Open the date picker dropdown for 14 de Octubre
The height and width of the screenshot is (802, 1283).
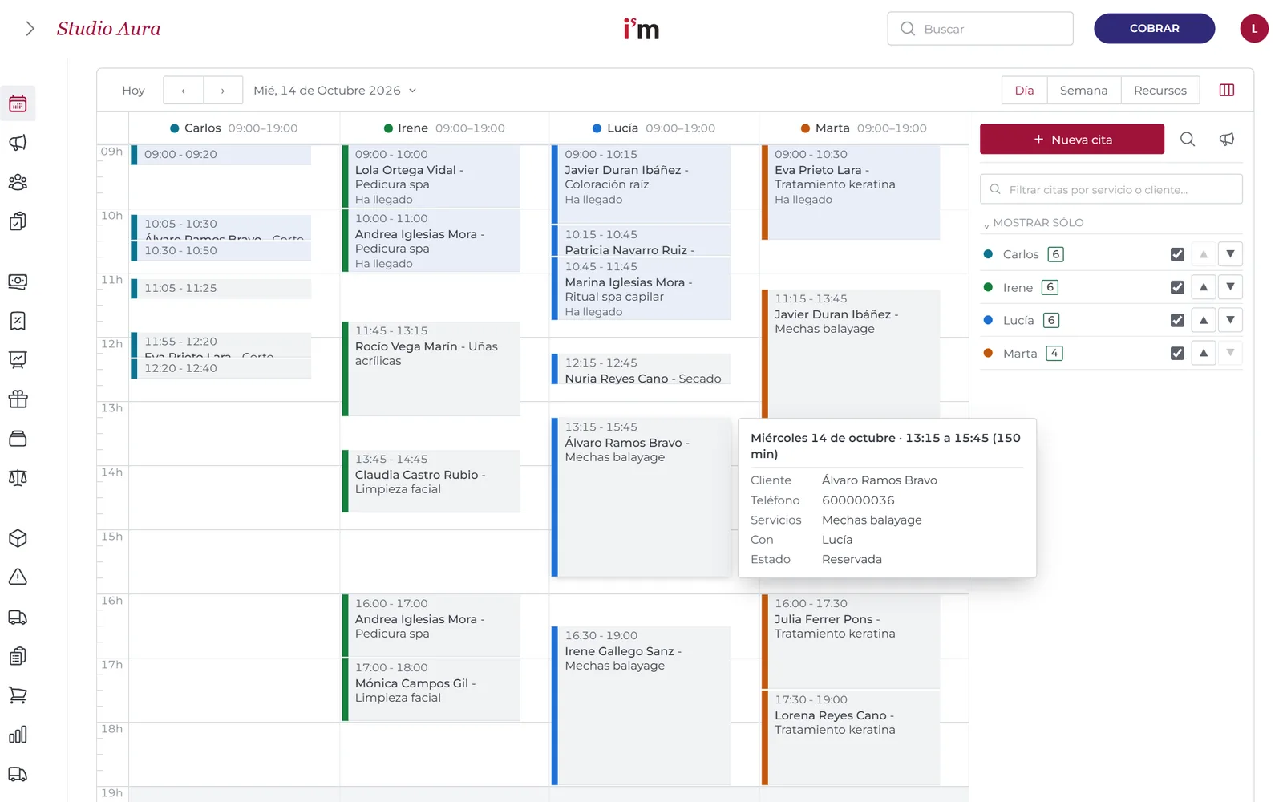[335, 91]
